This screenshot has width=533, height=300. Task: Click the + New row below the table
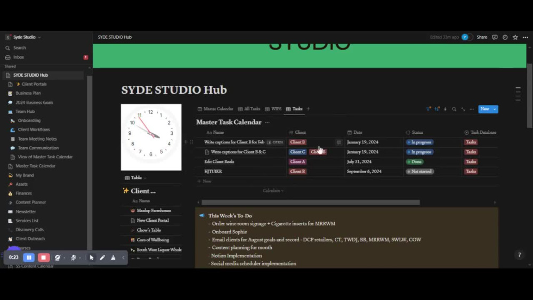pos(205,181)
